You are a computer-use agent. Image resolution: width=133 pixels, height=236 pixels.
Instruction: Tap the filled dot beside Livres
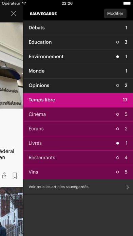coord(117,143)
